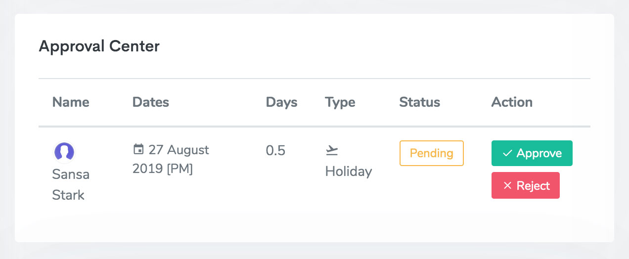Select the Dates column header

tap(151, 102)
